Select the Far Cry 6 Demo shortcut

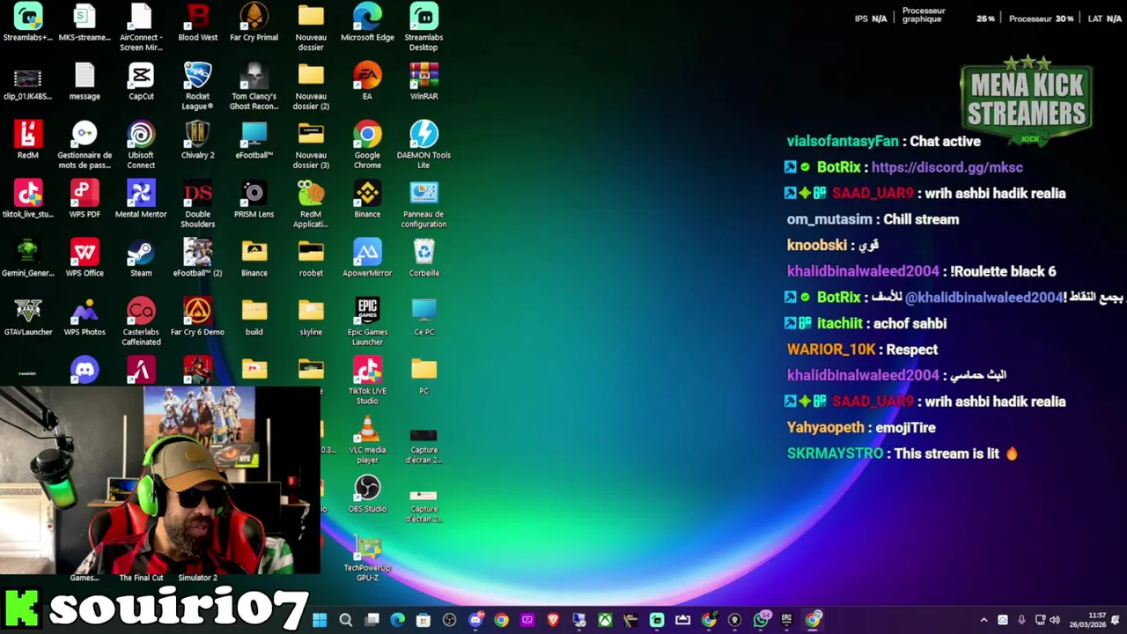pyautogui.click(x=197, y=317)
